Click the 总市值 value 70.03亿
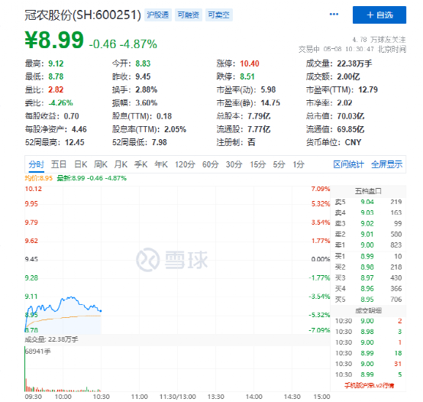This screenshot has width=423, height=402. point(350,116)
